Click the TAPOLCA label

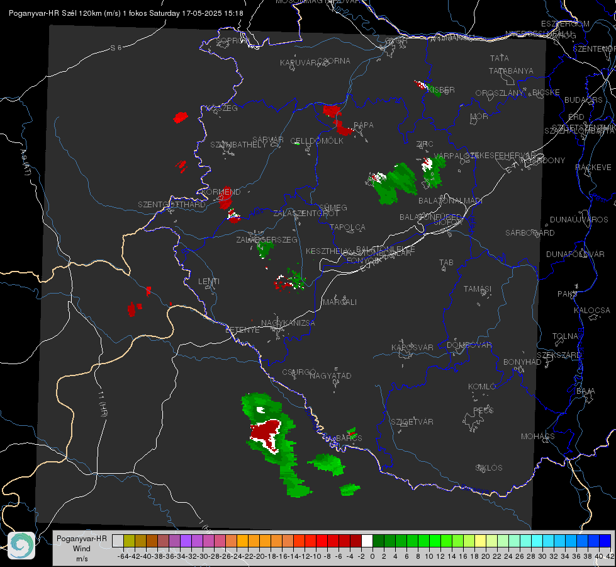click(348, 227)
